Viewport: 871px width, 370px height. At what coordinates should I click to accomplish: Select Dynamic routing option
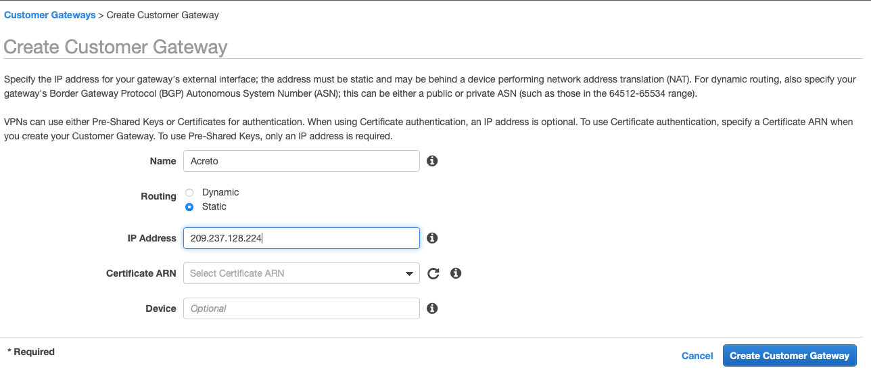click(189, 193)
